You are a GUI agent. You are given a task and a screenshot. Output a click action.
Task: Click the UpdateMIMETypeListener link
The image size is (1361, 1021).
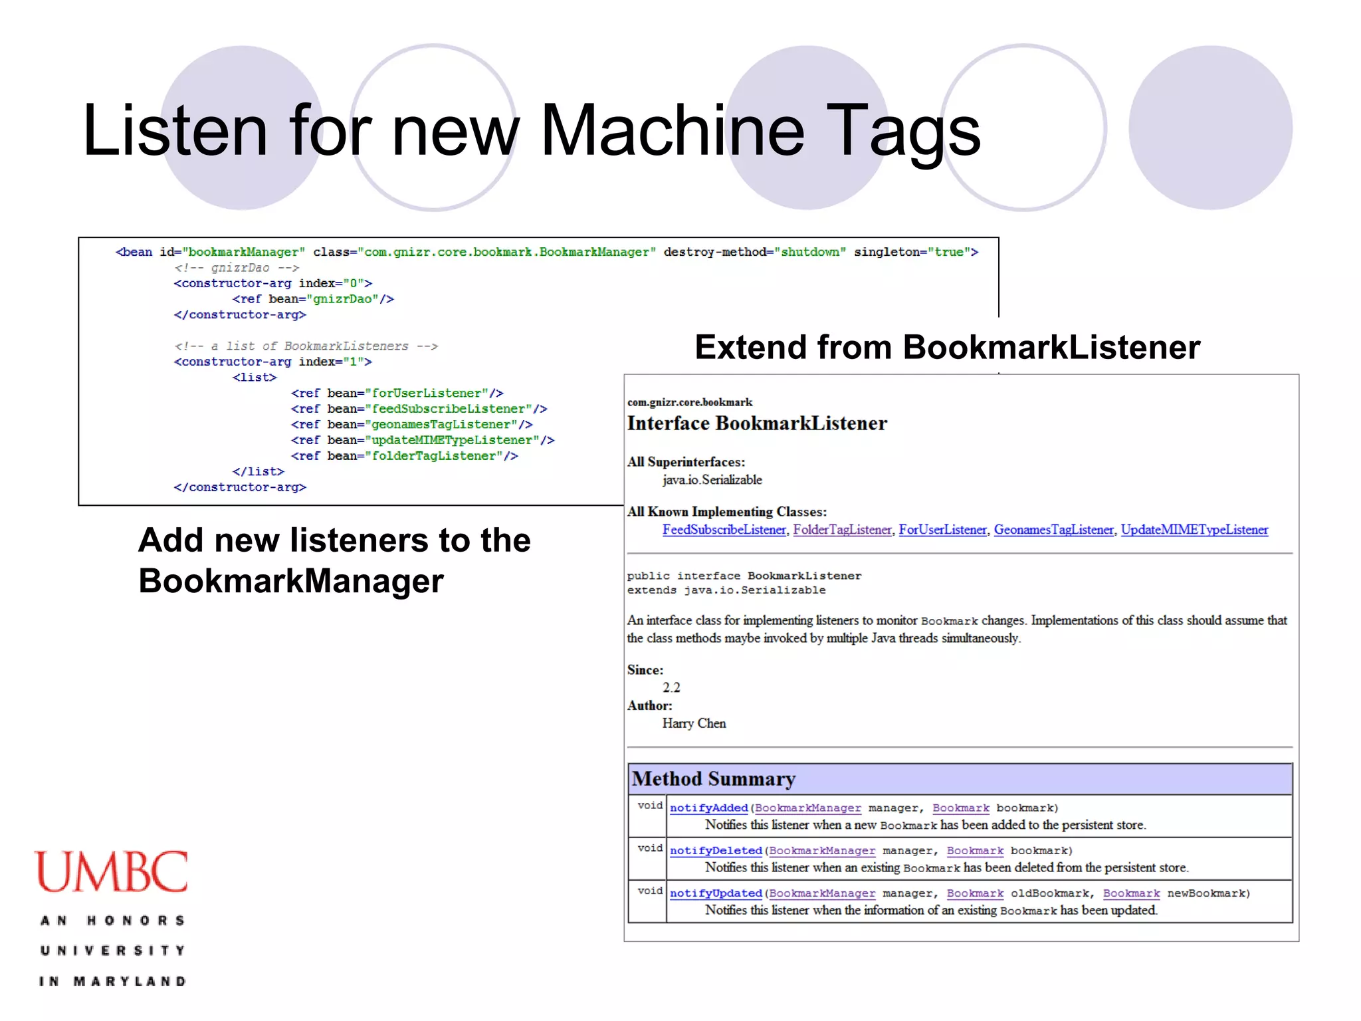point(1194,530)
